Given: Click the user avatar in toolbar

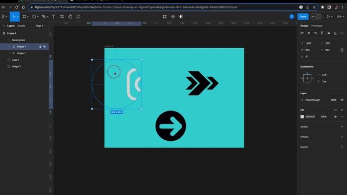Looking at the screenshot, I should [x=292, y=17].
